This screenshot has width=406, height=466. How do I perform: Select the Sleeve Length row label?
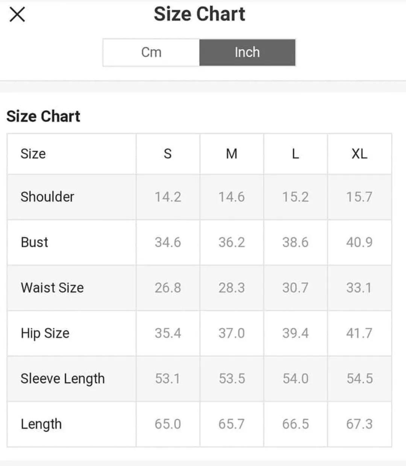point(63,379)
